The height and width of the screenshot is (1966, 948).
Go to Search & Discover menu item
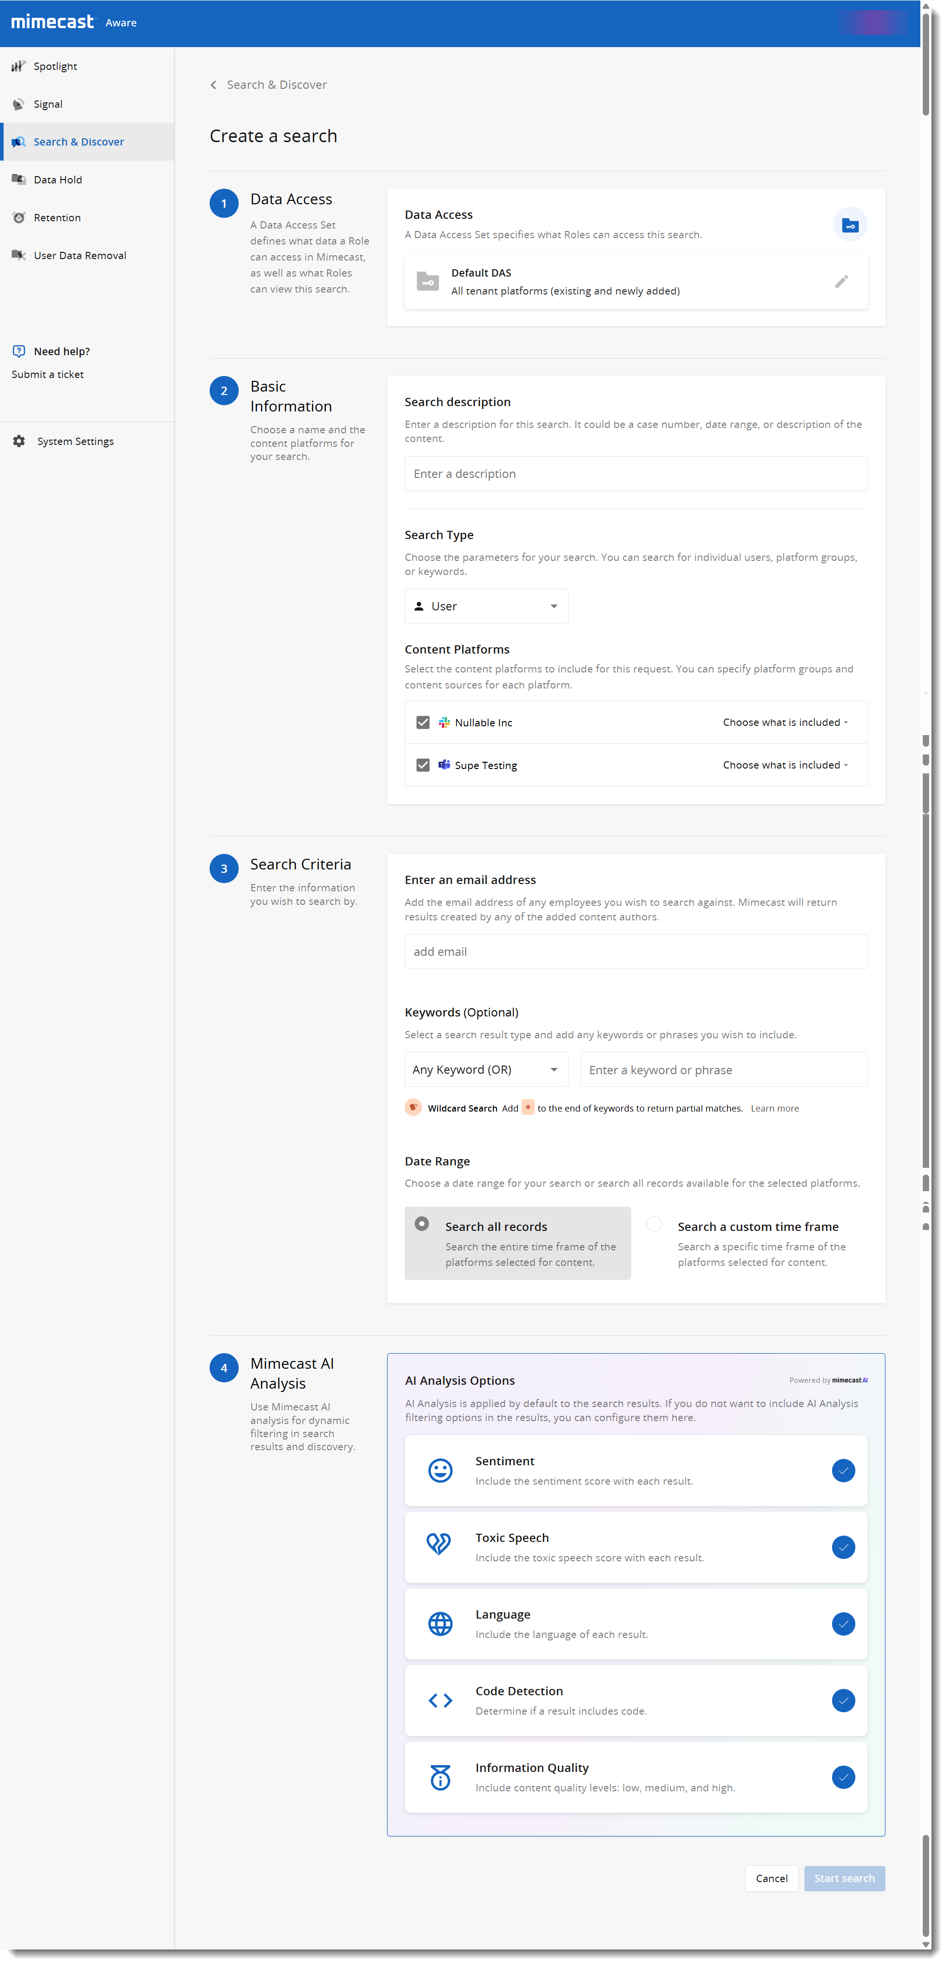[x=79, y=142]
